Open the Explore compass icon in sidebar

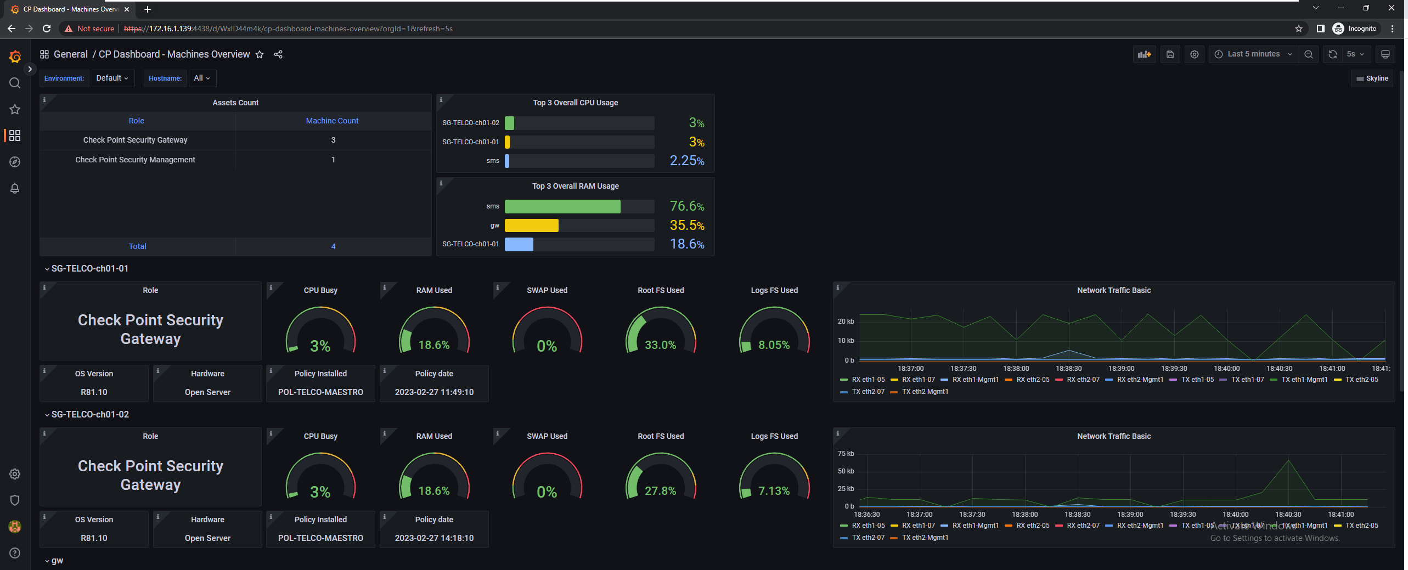point(15,162)
